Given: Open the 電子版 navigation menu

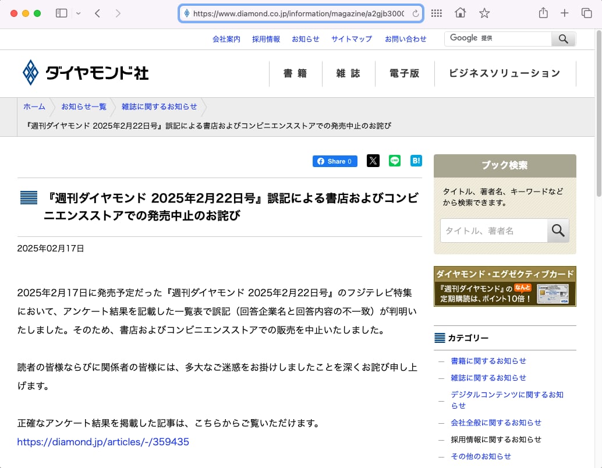Looking at the screenshot, I should click(x=405, y=73).
